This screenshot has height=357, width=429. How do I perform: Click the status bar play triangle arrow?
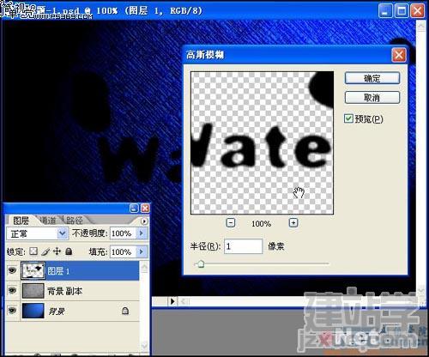coord(172,301)
